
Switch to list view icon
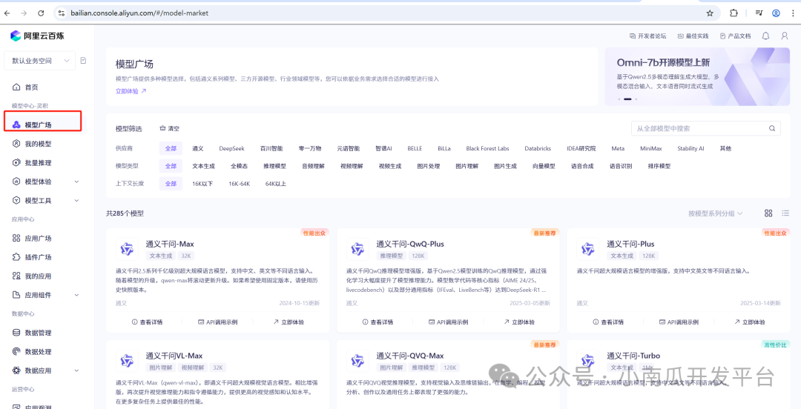785,213
